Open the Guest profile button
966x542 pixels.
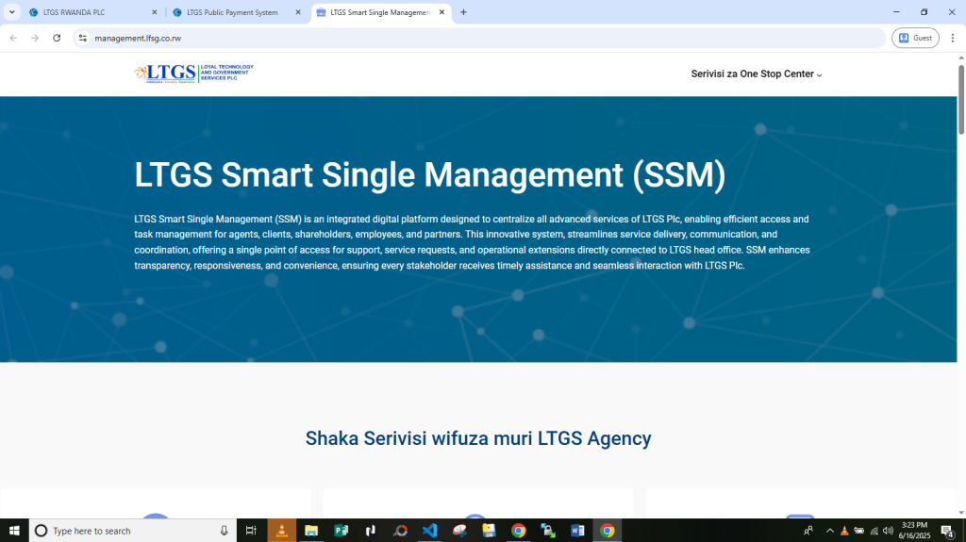pos(915,39)
